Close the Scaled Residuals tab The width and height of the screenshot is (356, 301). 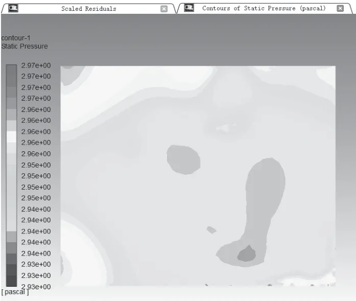tap(164, 9)
